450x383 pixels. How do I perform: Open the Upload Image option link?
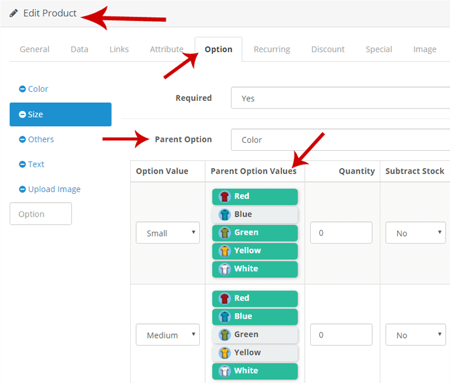click(x=54, y=189)
